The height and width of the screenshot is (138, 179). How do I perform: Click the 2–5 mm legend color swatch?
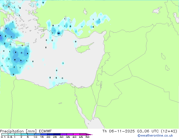click(x=24, y=134)
